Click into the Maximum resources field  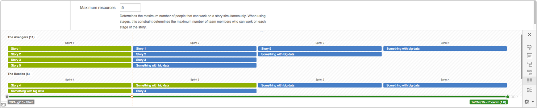pyautogui.click(x=130, y=8)
